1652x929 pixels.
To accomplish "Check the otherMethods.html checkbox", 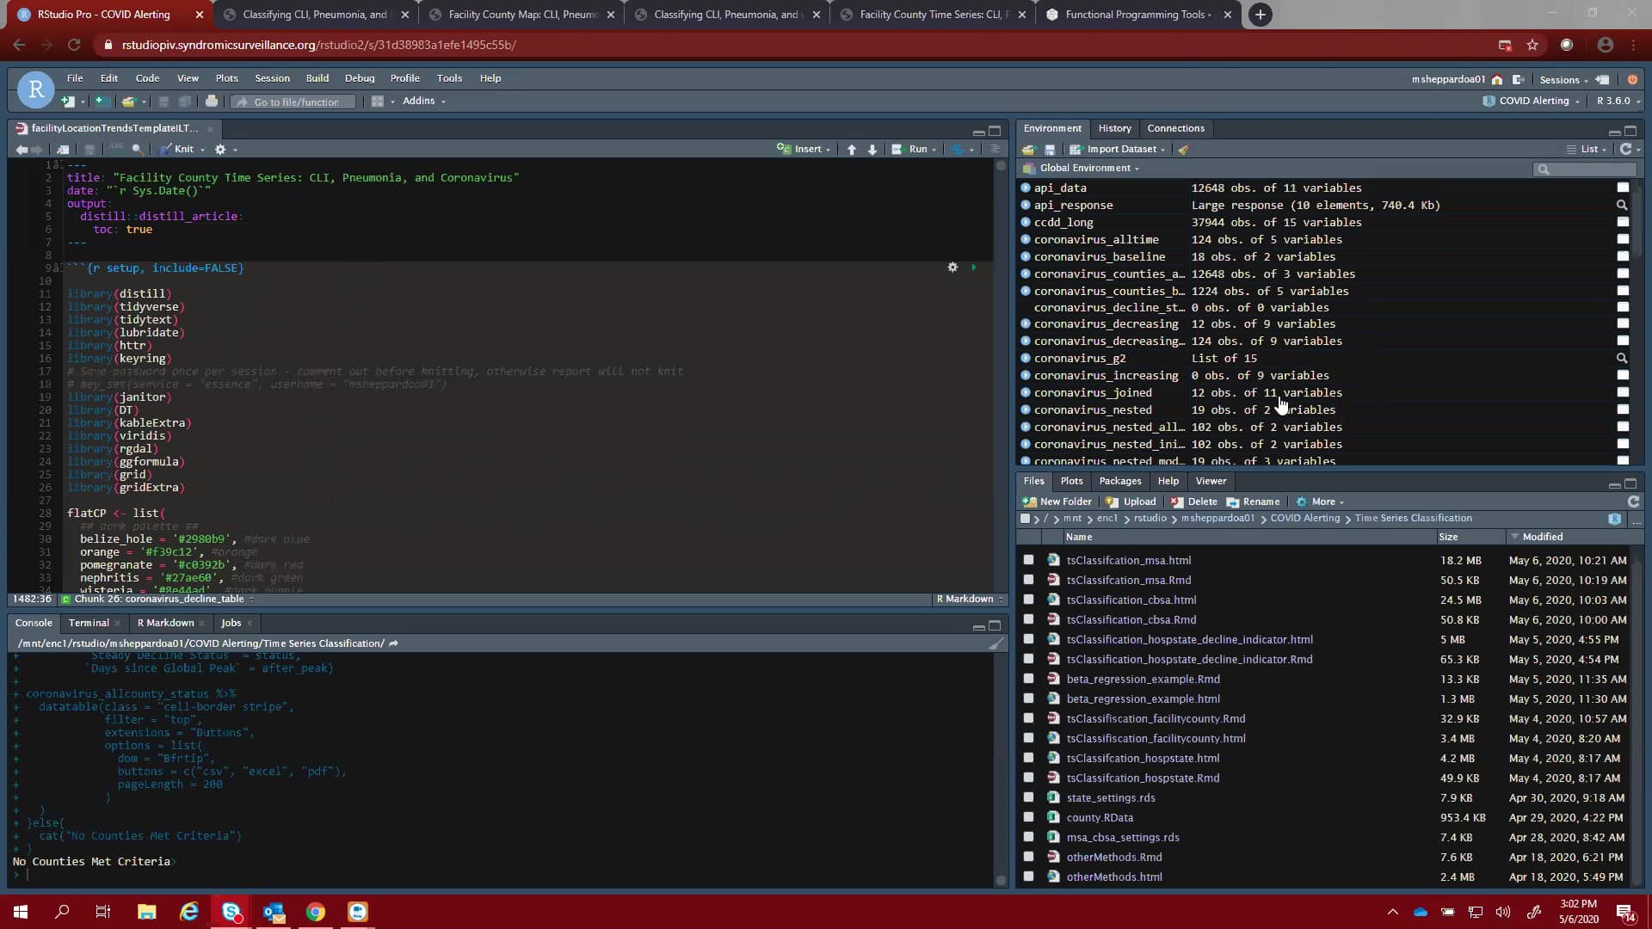I will coord(1028,877).
